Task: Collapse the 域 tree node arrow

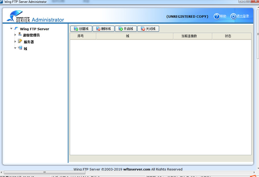Action: pos(15,48)
